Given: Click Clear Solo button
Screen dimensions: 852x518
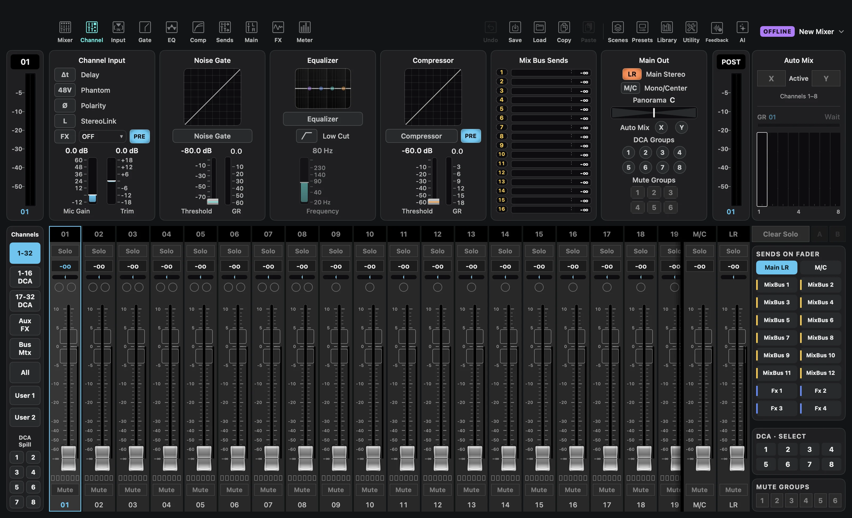Looking at the screenshot, I should (780, 234).
